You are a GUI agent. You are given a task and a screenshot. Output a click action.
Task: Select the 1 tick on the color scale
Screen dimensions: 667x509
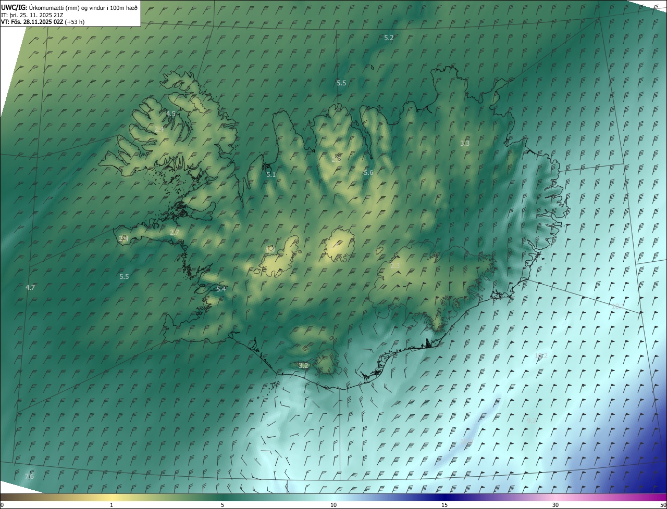coord(112,505)
